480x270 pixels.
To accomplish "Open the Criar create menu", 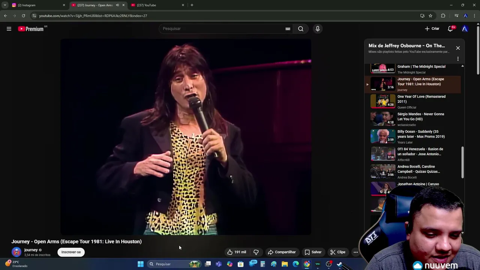I will pos(432,29).
